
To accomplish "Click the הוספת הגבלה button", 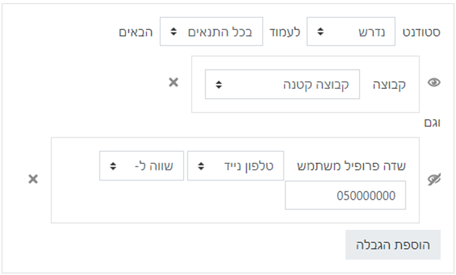I will pyautogui.click(x=393, y=245).
